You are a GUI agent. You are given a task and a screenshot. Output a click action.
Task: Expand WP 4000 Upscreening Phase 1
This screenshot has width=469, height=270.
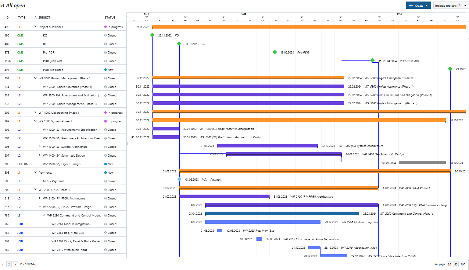click(x=35, y=112)
